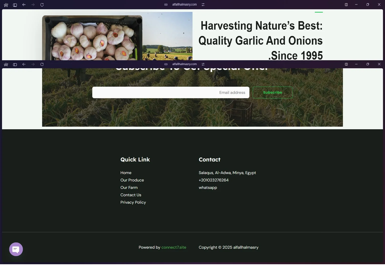Toggle the sidebar in the lower browser window
This screenshot has width=385, height=266.
(x=15, y=64)
